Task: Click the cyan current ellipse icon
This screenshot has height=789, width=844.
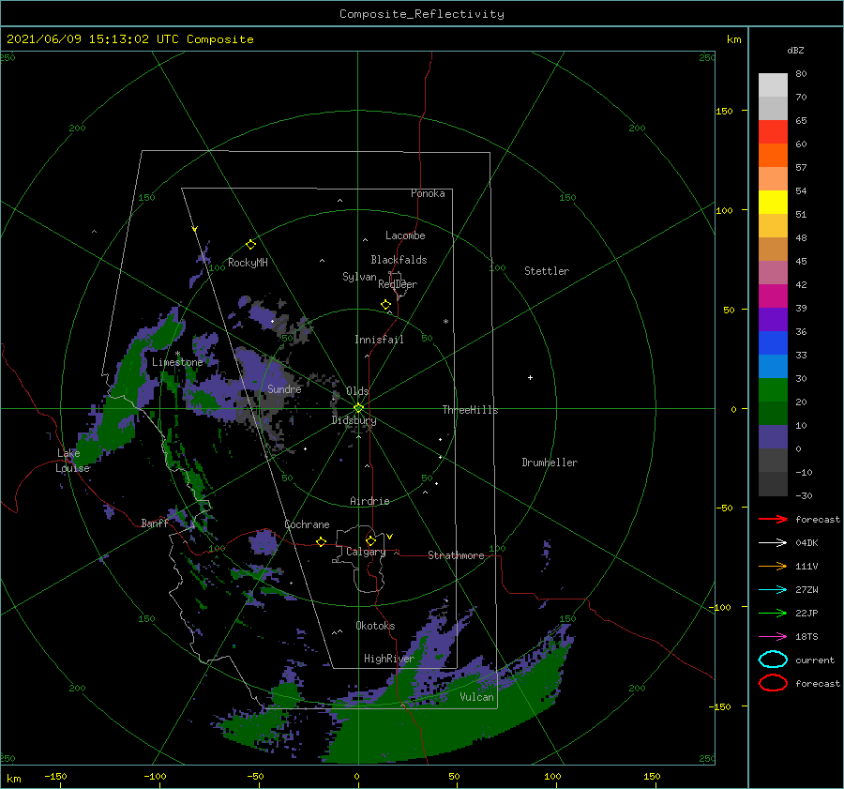Action: point(773,660)
